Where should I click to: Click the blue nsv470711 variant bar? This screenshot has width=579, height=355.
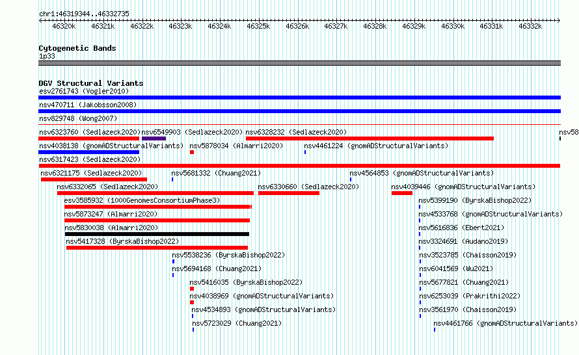299,111
